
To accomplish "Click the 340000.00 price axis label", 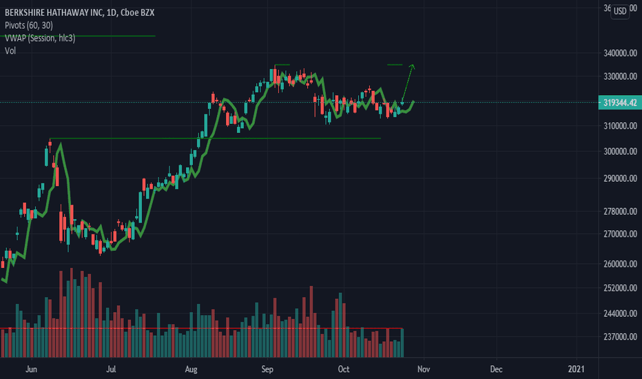I will point(620,53).
